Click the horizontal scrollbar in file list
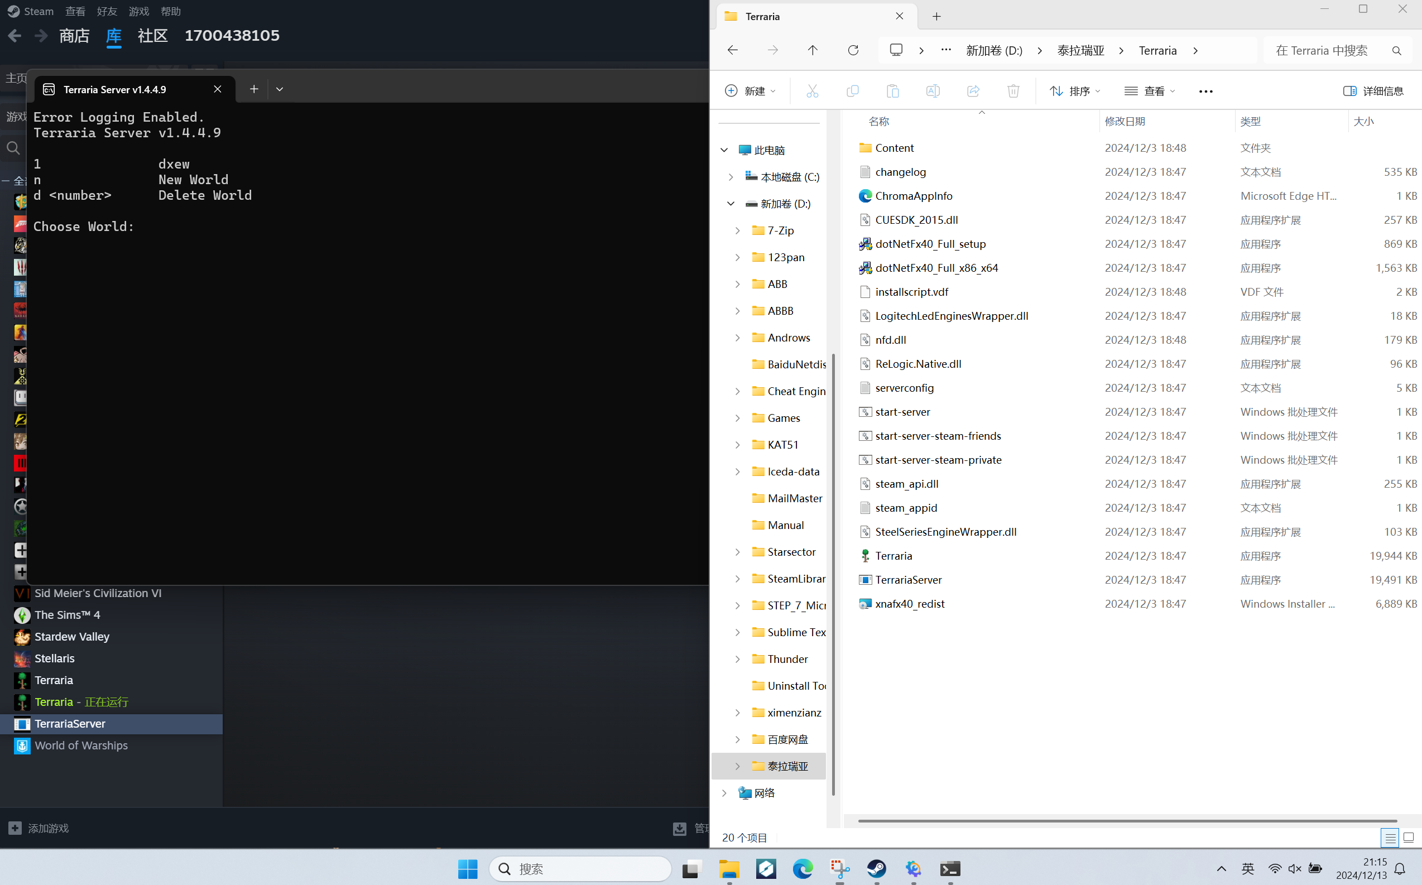The image size is (1422, 885). click(x=1127, y=821)
